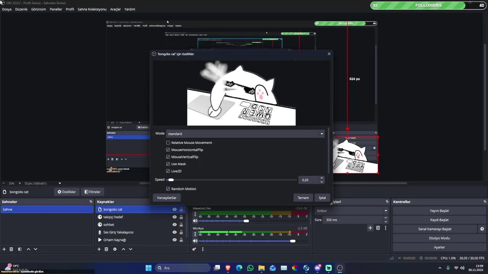The height and width of the screenshot is (274, 488).
Task: Open advanced audio properties gears icon
Action: coord(194,249)
